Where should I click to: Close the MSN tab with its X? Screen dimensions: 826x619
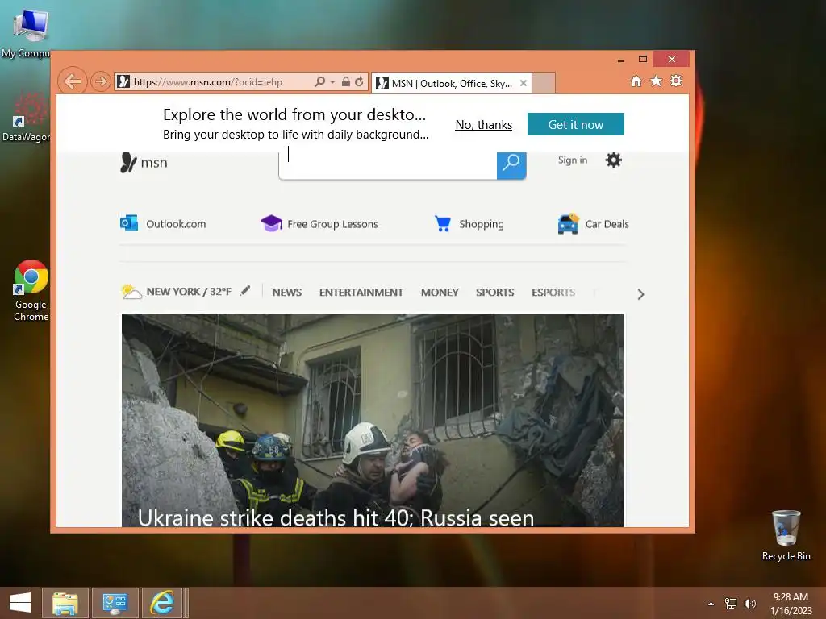pyautogui.click(x=523, y=83)
